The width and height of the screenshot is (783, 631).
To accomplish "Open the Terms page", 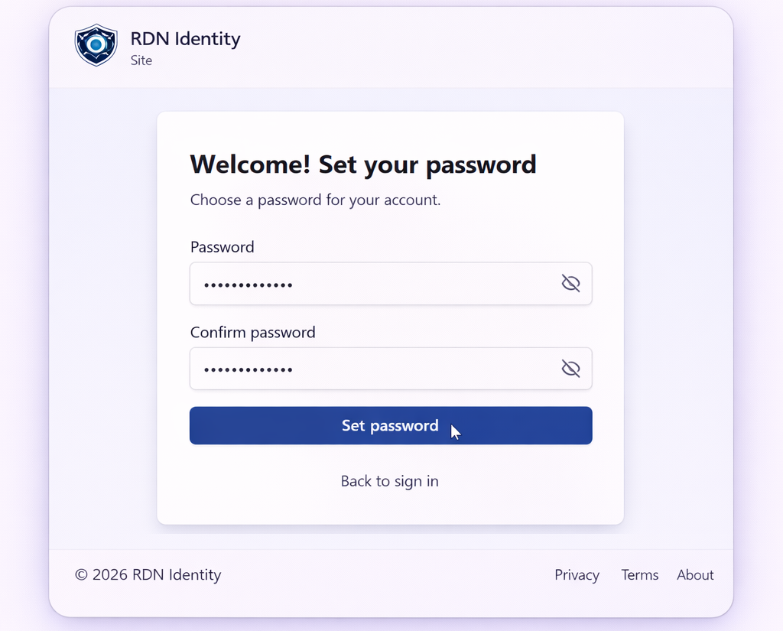I will (x=639, y=574).
